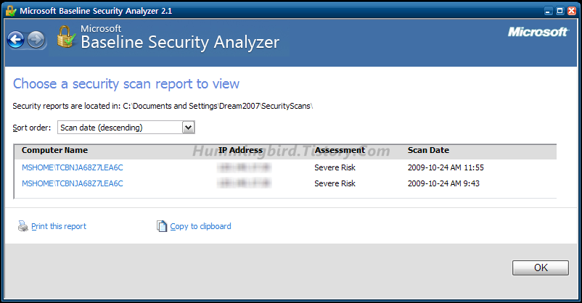Open the 9:43 scan report for MSHOME\TCBNJA68Z7LEA6C
Viewport: 582px width, 303px height.
click(73, 183)
